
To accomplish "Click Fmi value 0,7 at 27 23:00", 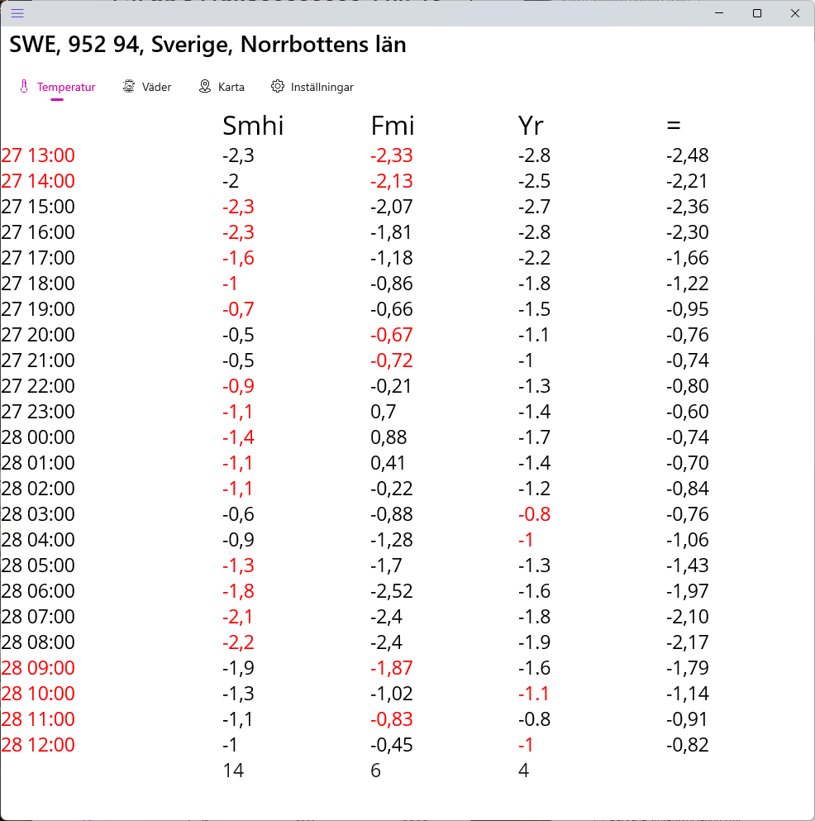I will (x=384, y=412).
